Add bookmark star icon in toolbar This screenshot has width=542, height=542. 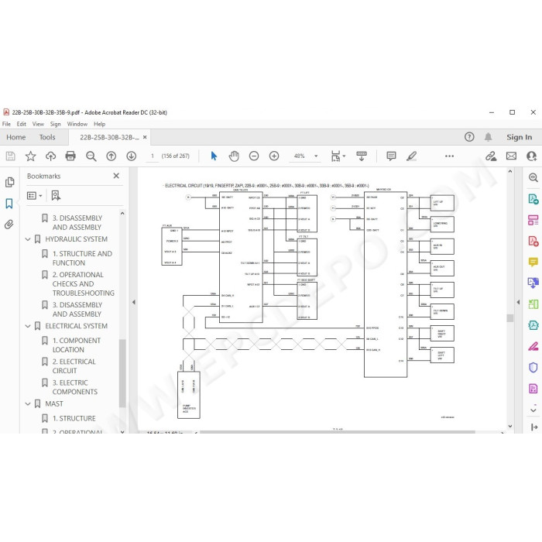(x=30, y=156)
